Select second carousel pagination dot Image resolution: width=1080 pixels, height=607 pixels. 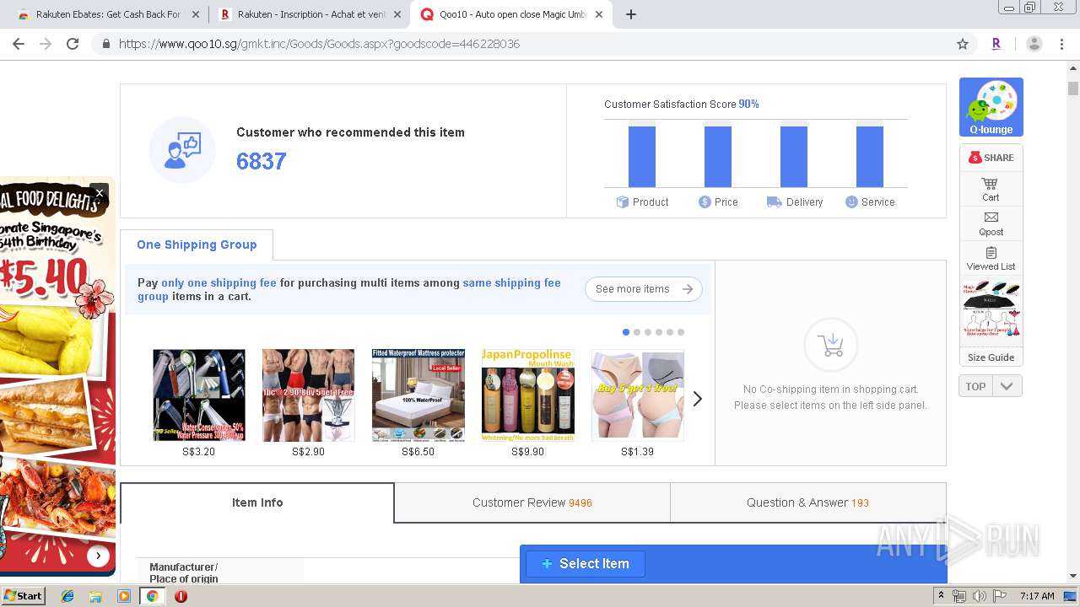(637, 332)
